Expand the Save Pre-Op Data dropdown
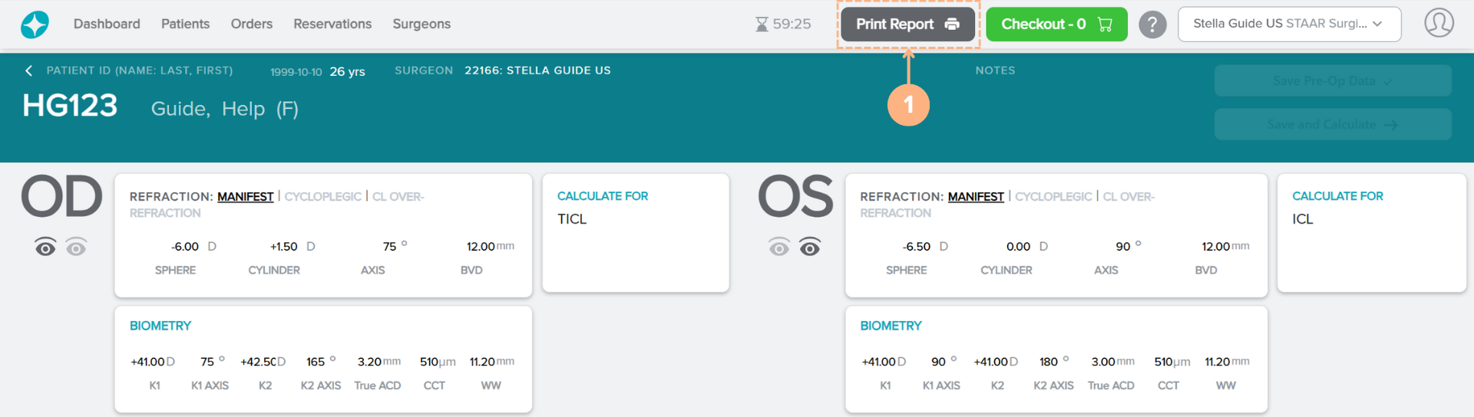1474x417 pixels. [1332, 81]
